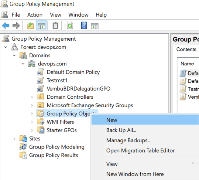Open the View menu in menu bar
Screen dimensions: 199x180
click(x=56, y=15)
